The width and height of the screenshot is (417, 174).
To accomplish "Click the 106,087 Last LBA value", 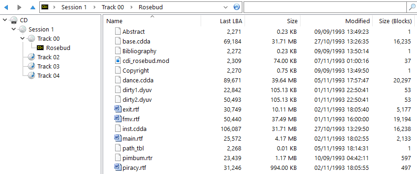I will point(231,129).
